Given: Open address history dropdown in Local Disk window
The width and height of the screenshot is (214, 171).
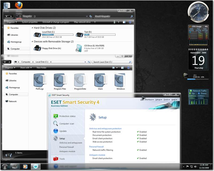Looking at the screenshot, I should coord(85,62).
